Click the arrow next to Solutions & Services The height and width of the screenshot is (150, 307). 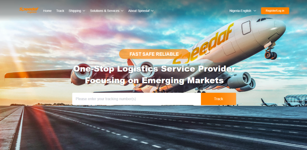tap(122, 11)
